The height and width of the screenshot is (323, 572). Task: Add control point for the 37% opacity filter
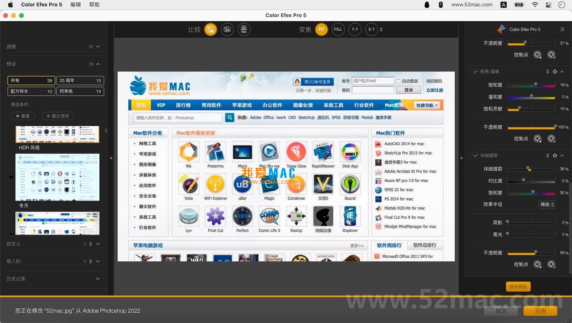point(537,55)
